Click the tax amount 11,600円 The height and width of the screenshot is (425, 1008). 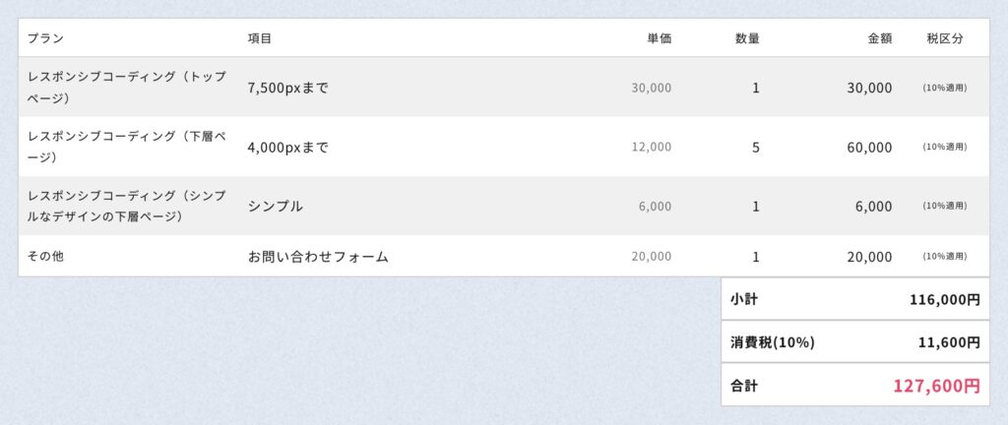click(x=949, y=342)
